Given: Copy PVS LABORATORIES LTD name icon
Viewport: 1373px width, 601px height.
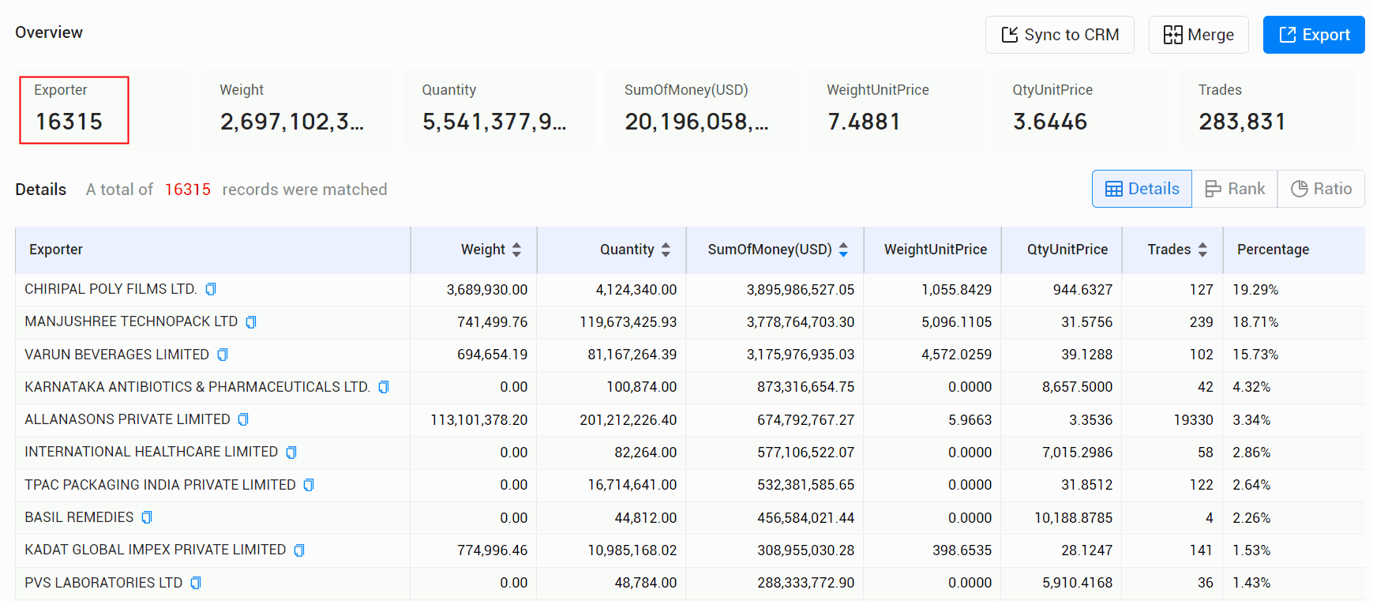Looking at the screenshot, I should coord(196,583).
